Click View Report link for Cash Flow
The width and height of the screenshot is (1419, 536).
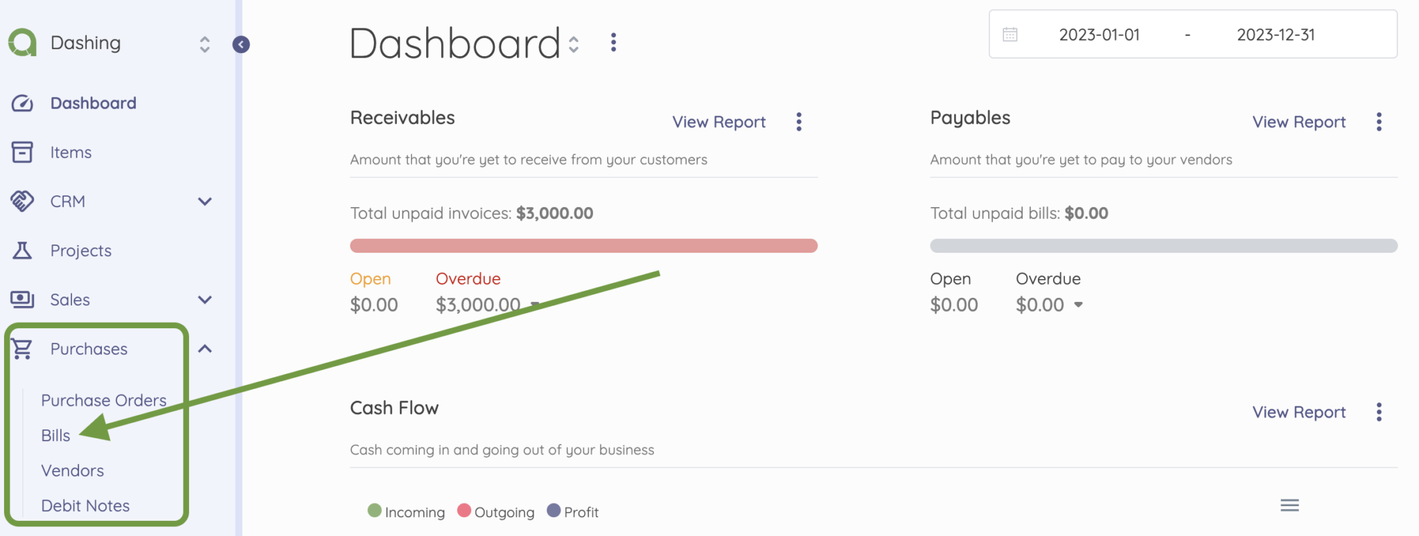tap(1298, 412)
